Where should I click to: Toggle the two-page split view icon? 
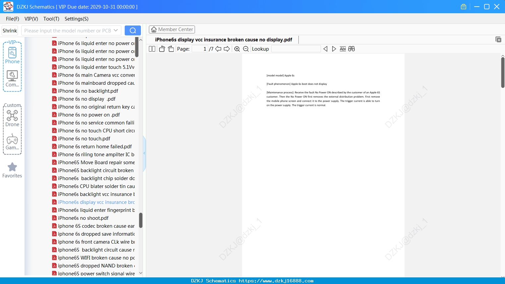pos(152,49)
